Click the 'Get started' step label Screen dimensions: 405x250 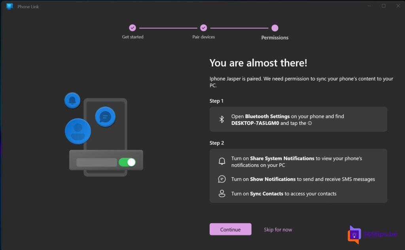pos(132,37)
